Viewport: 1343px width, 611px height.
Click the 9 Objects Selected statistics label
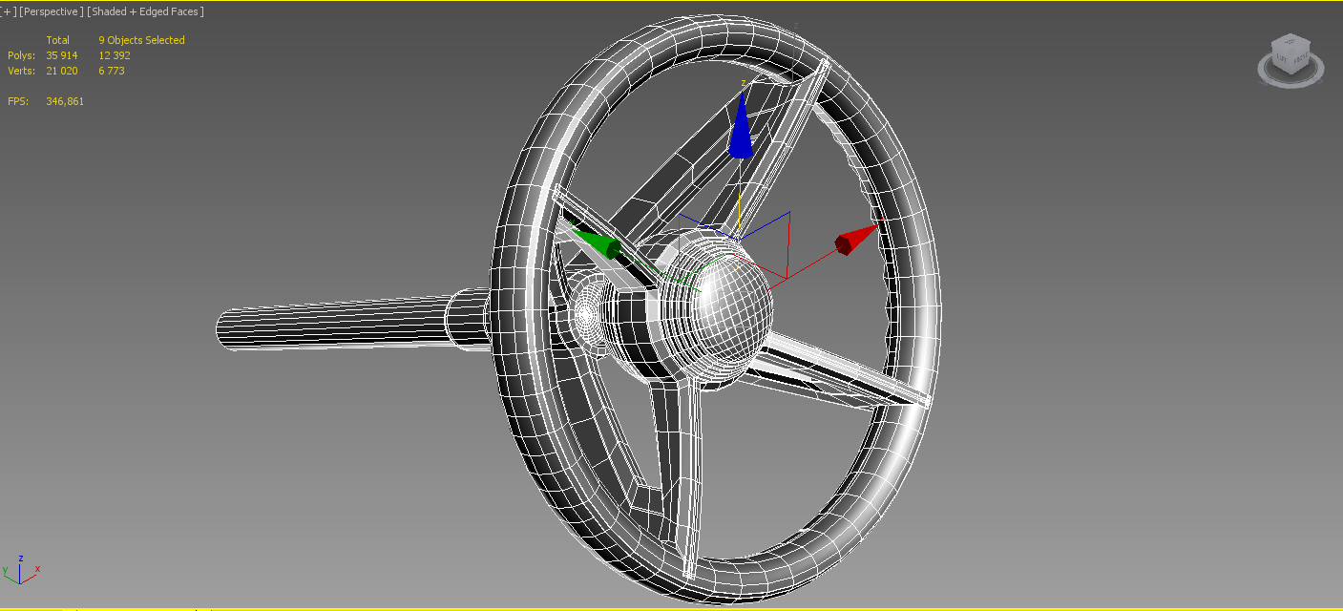coord(141,40)
